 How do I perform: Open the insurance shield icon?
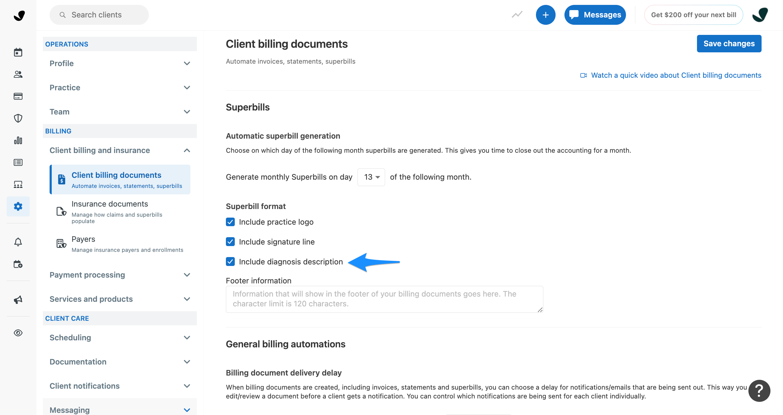pyautogui.click(x=18, y=118)
